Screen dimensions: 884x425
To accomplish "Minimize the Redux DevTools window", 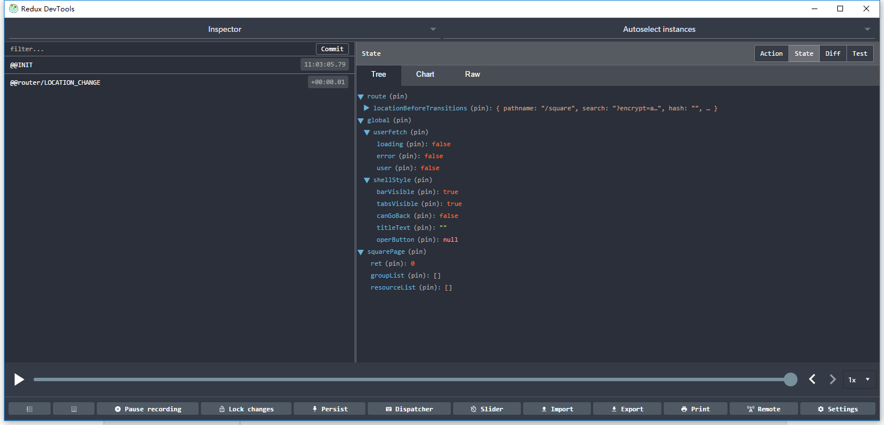I will click(x=814, y=9).
